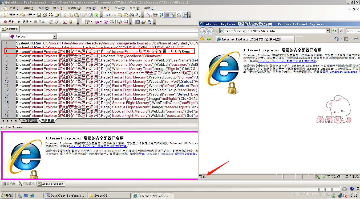Click the IE Add to Favorites icon
The image size is (360, 199).
pos(209,39)
